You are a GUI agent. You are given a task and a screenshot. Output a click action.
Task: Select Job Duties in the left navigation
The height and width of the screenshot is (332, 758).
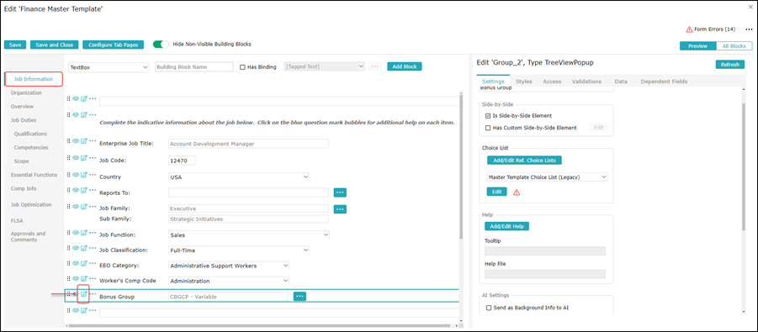click(24, 120)
